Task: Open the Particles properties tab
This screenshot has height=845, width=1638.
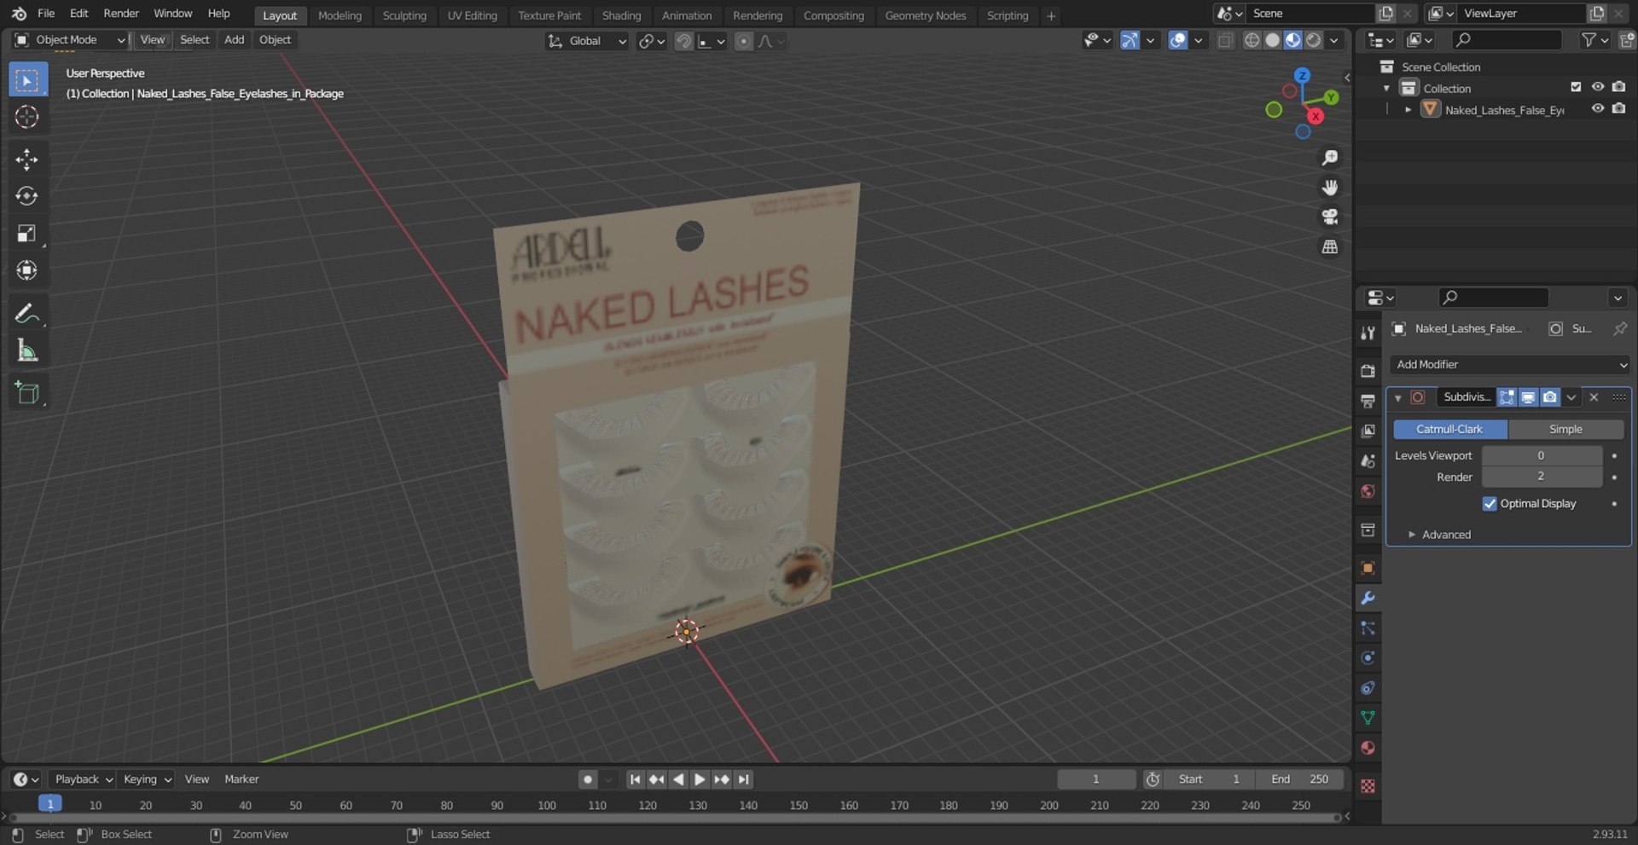Action: point(1368,628)
